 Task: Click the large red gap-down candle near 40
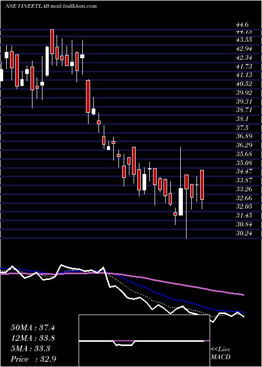[88, 96]
